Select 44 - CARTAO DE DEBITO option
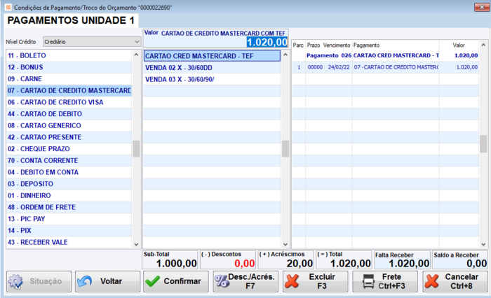Image resolution: width=491 pixels, height=298 pixels. (69, 114)
